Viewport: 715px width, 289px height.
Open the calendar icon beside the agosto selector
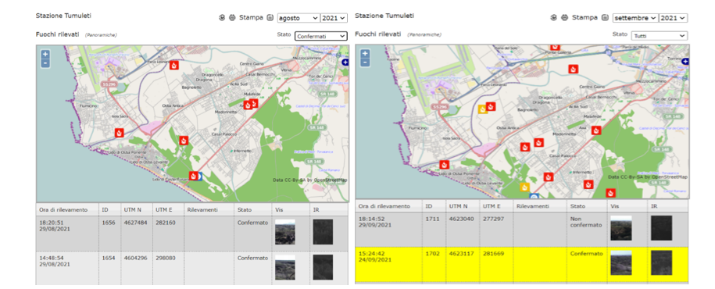(x=270, y=18)
